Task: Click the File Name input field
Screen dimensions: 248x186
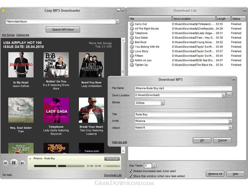Action: pos(184,88)
